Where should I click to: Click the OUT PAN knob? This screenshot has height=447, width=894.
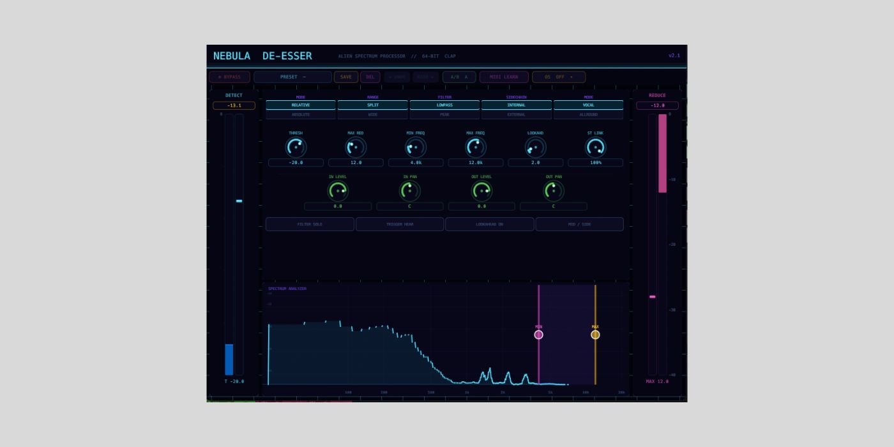(x=554, y=191)
